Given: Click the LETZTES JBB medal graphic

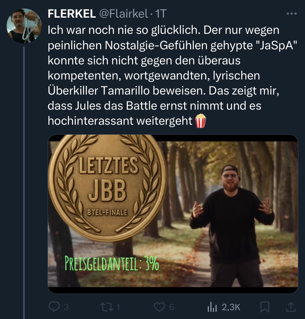Looking at the screenshot, I should coord(107,187).
